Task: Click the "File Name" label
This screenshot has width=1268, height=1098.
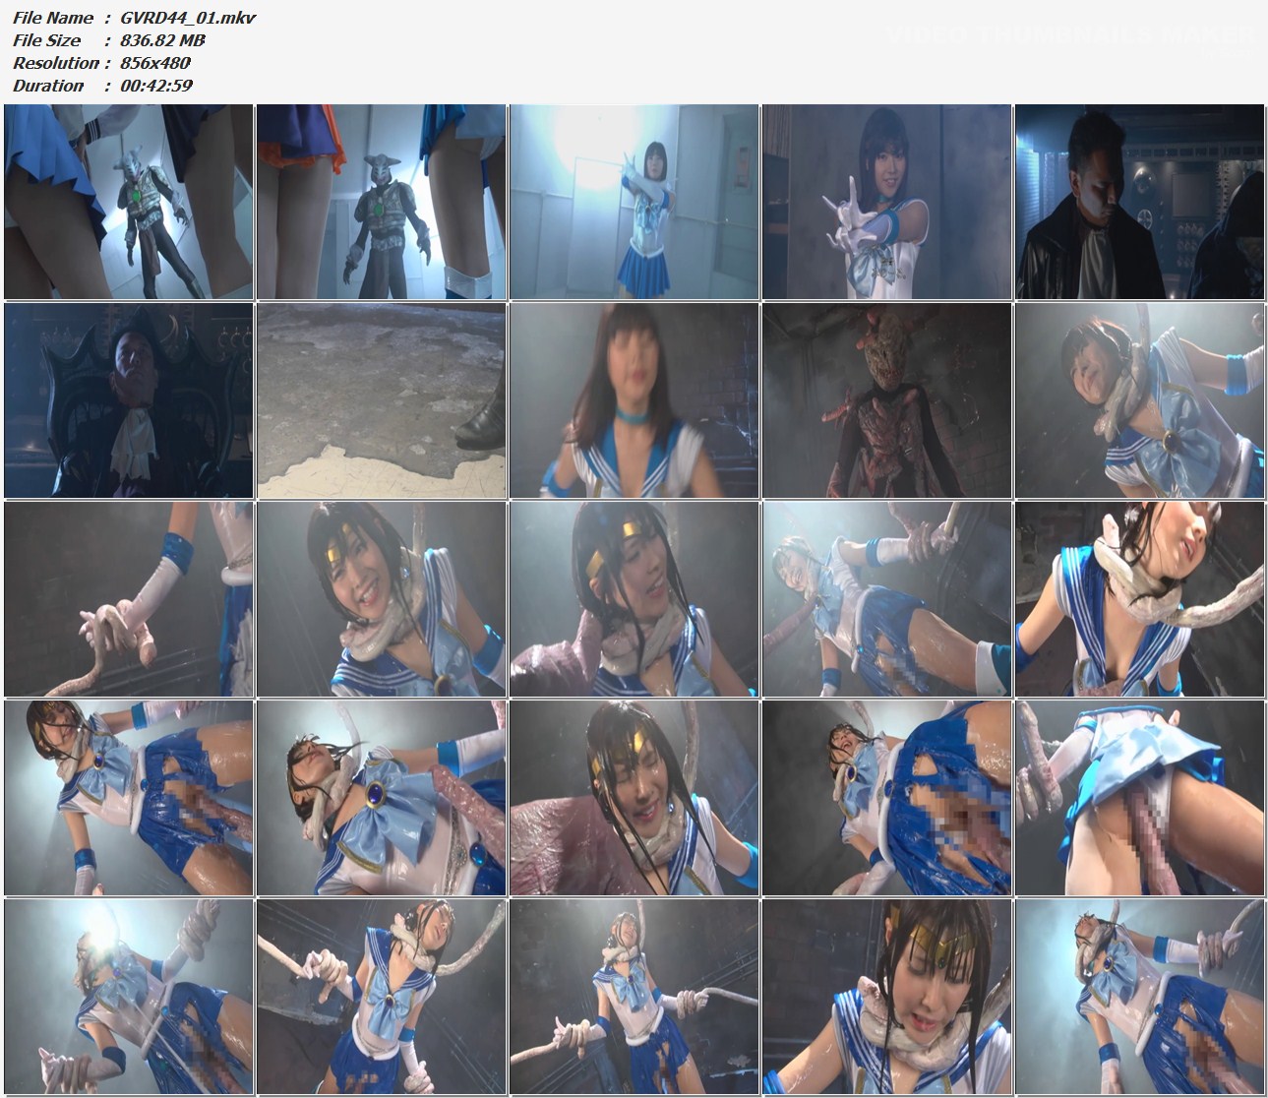Action: (x=53, y=18)
